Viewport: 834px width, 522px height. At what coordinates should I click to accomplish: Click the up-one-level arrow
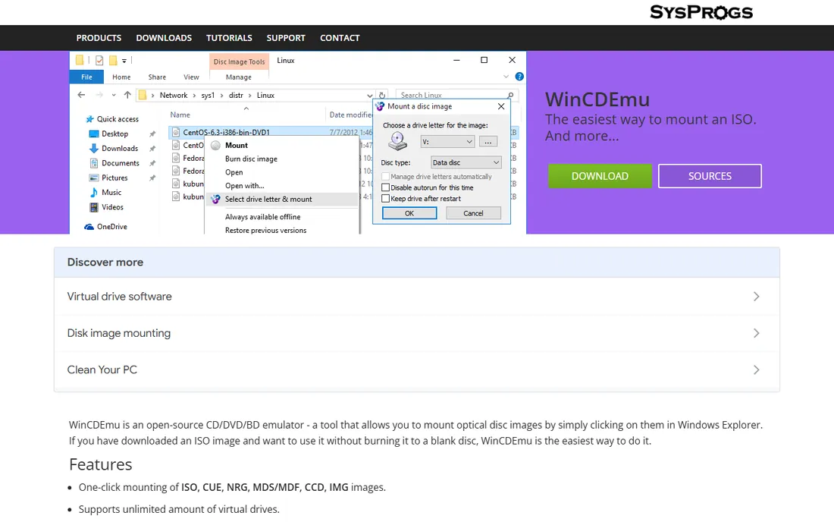(x=127, y=95)
